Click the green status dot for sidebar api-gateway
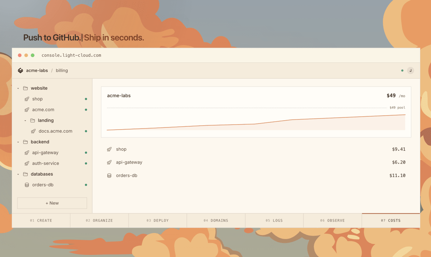The height and width of the screenshot is (257, 431). tap(86, 153)
